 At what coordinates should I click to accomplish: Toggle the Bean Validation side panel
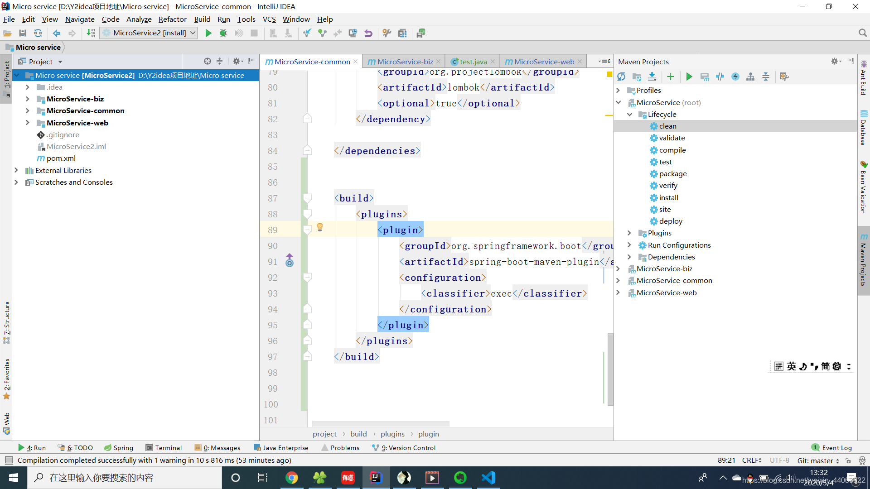[864, 187]
